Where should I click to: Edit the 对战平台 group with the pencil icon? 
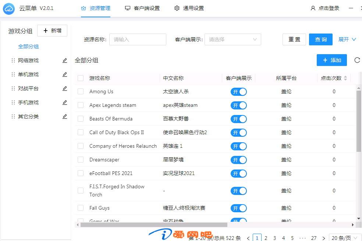coord(65,88)
